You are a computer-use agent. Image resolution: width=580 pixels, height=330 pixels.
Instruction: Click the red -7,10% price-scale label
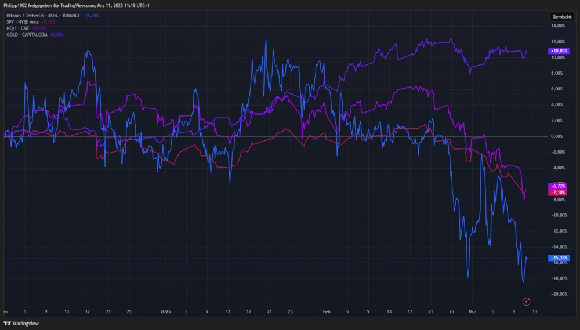click(557, 193)
